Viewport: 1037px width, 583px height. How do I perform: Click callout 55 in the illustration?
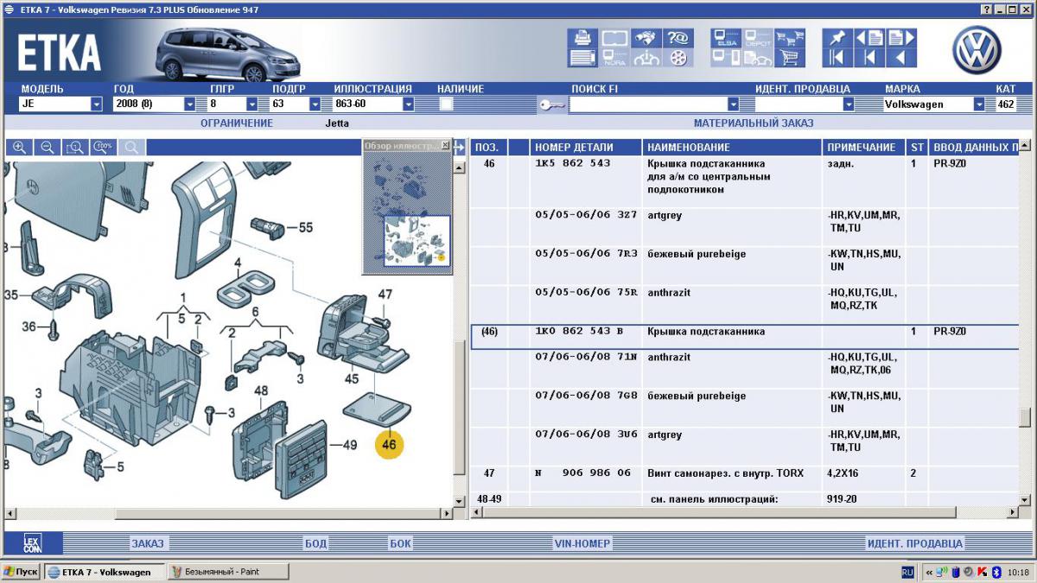click(305, 228)
